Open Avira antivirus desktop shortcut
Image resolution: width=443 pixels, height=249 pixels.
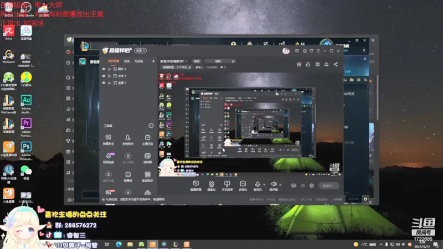8,33
